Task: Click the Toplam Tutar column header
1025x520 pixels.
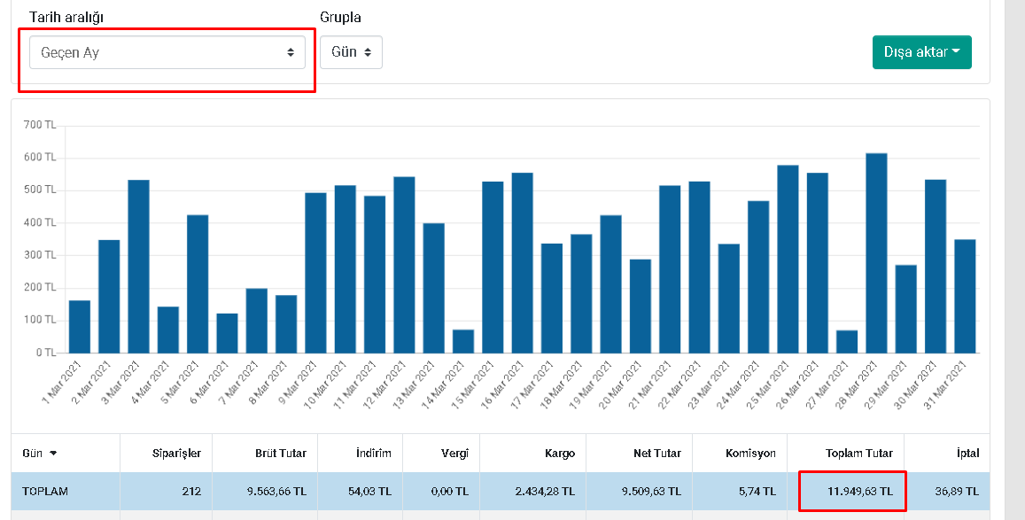Action: click(859, 454)
